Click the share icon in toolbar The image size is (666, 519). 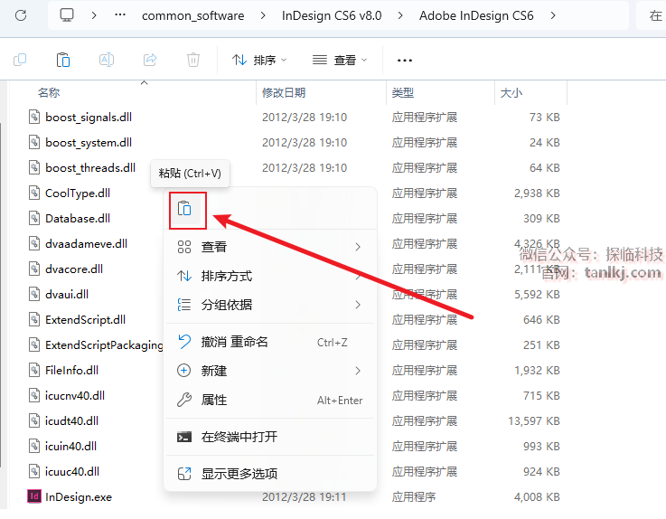(150, 60)
